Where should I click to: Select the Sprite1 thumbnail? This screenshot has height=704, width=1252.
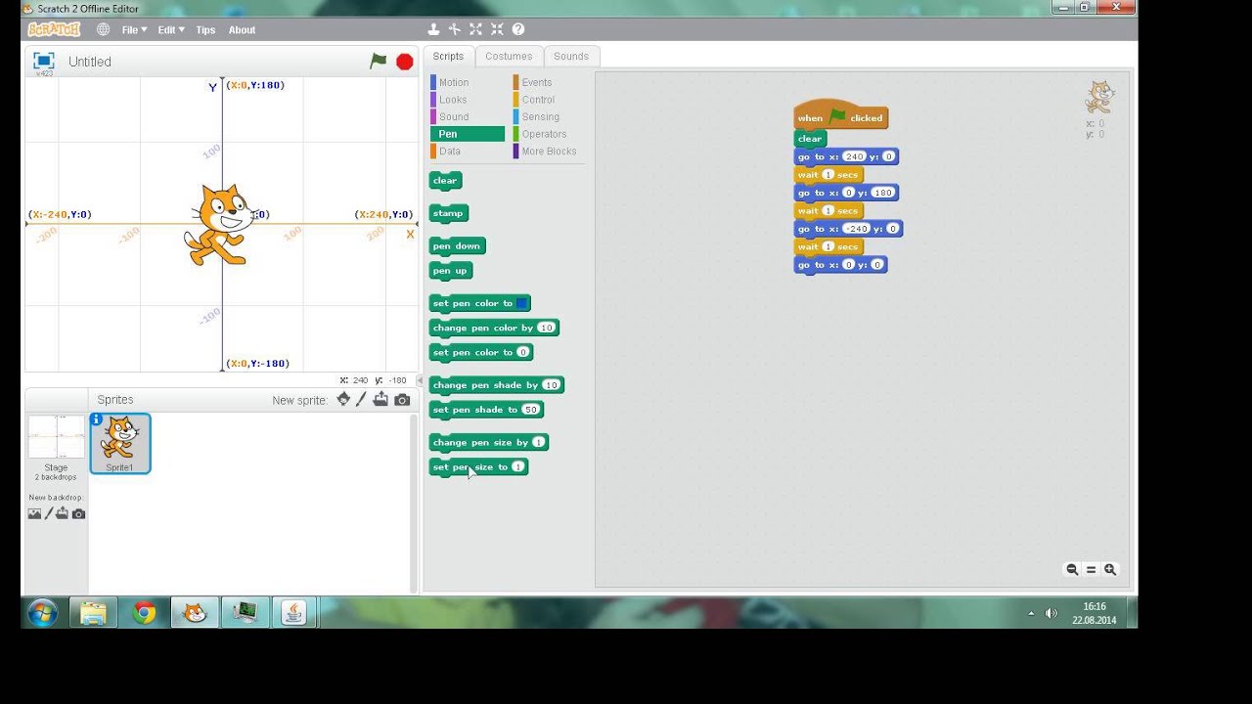tap(120, 444)
